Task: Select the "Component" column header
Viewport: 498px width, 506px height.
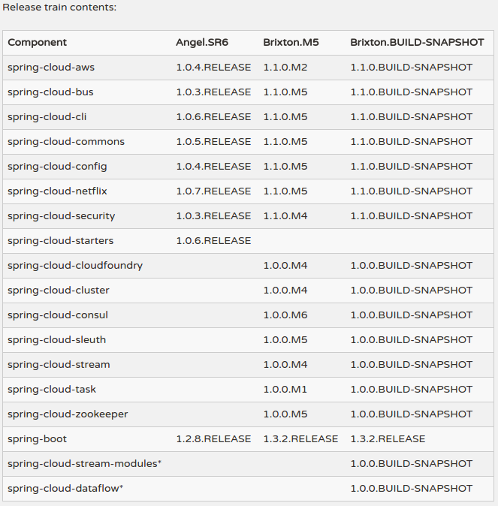Action: pos(37,43)
